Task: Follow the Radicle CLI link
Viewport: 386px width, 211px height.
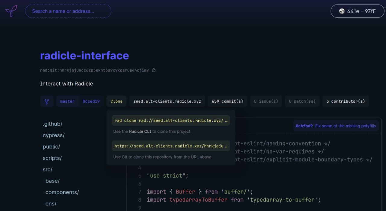Action: pos(140,132)
